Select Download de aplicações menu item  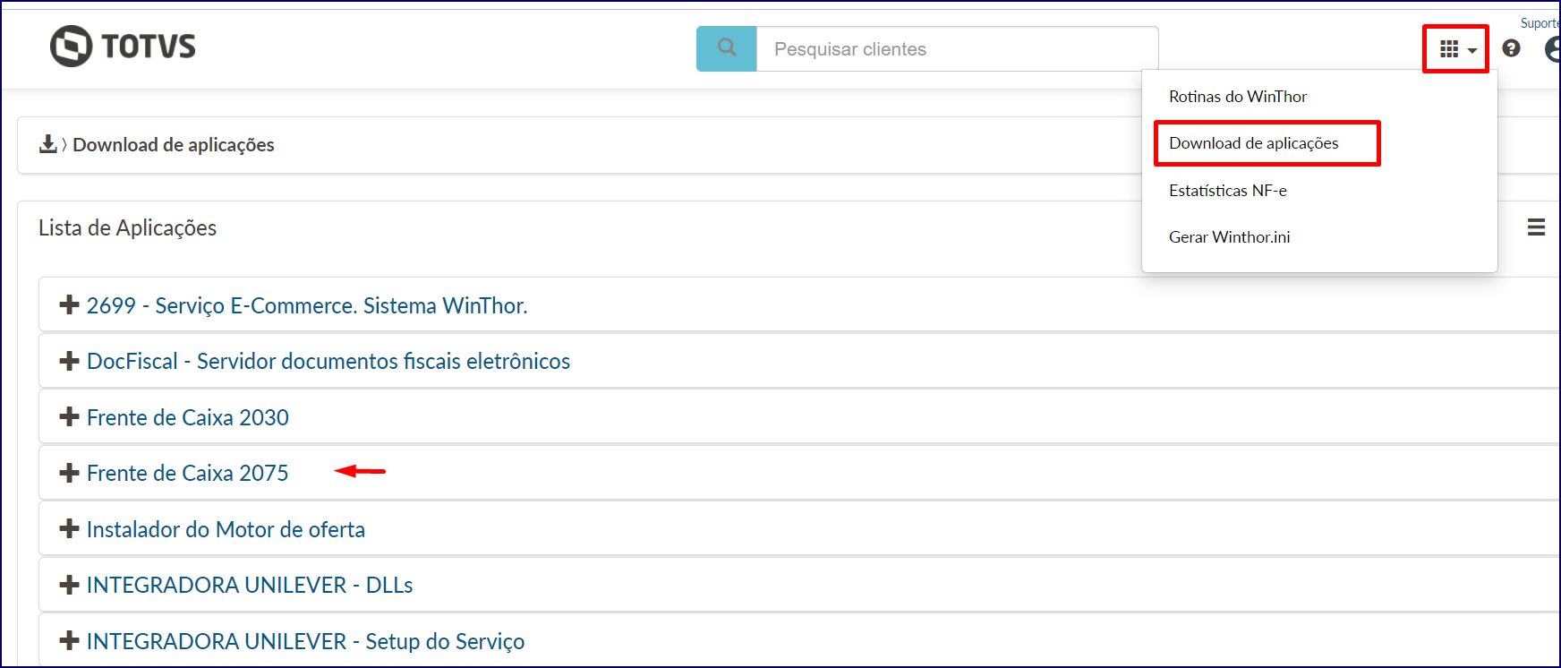[1254, 143]
